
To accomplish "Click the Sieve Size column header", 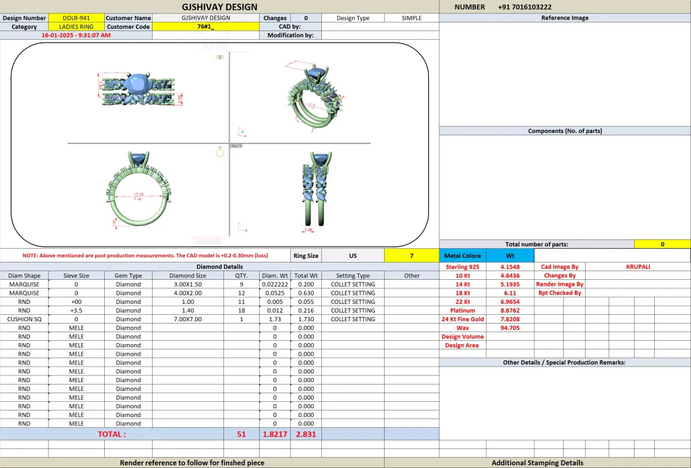I will [76, 276].
